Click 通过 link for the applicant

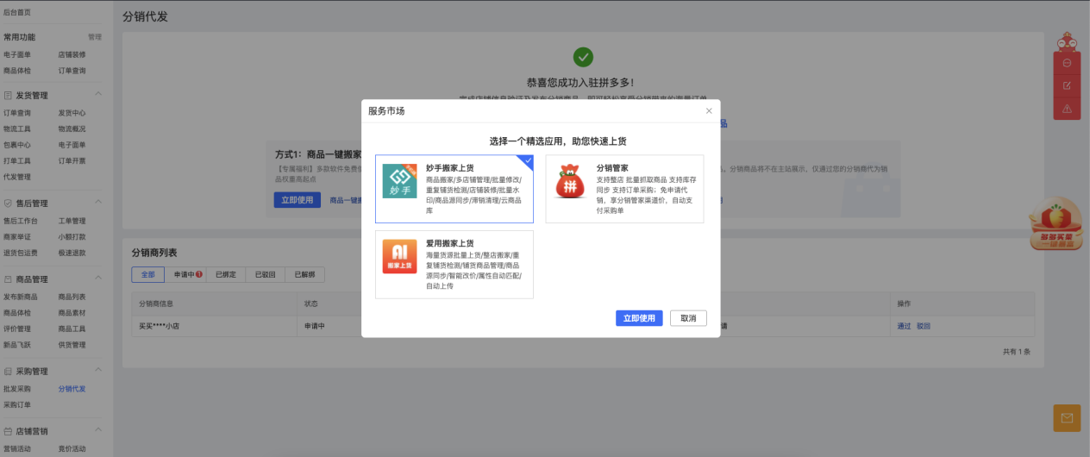(904, 326)
